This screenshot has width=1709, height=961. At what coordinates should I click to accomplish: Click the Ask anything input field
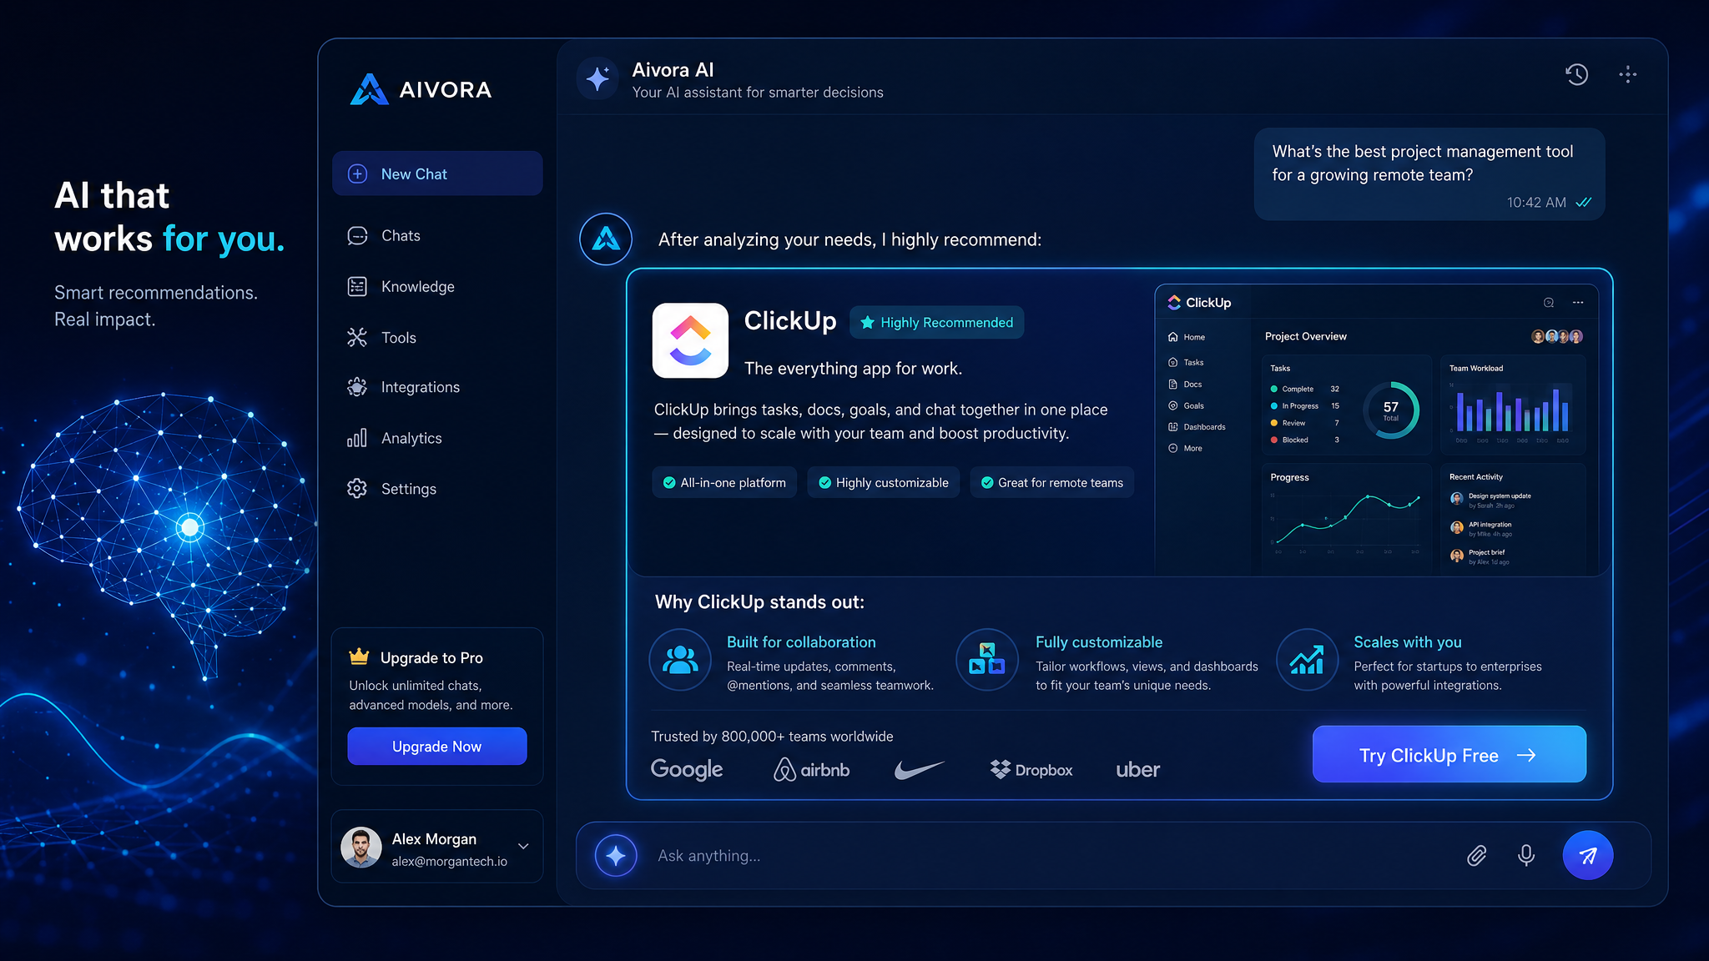pyautogui.click(x=1051, y=856)
